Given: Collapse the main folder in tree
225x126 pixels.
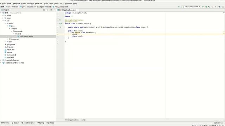Looking at the screenshot, I should coord(5,23).
